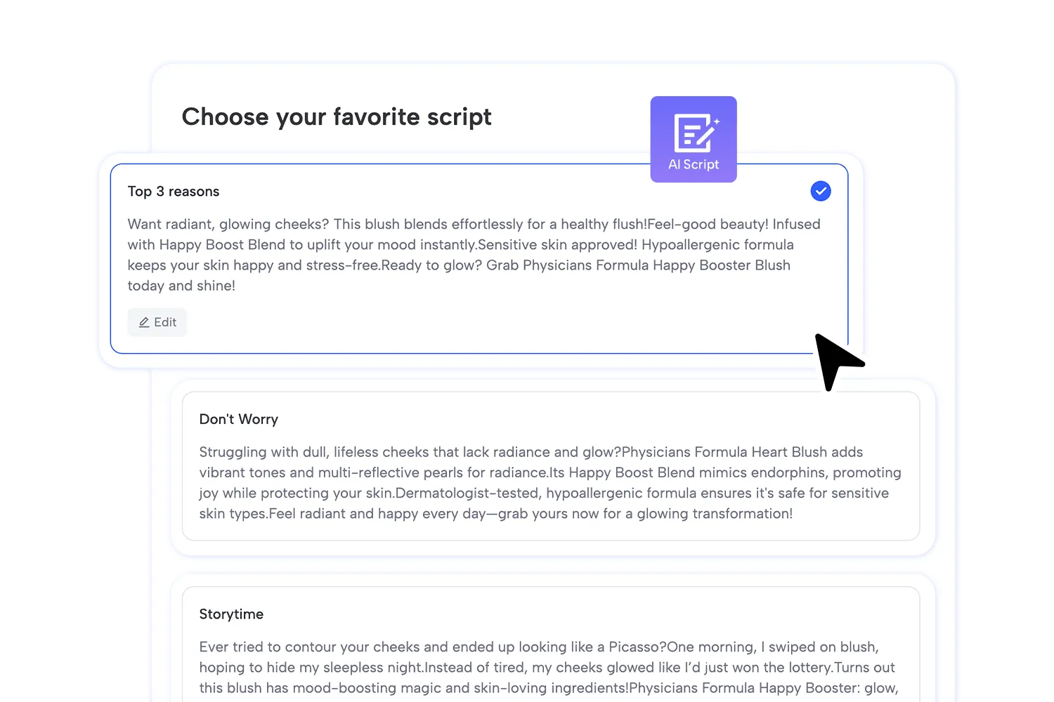Click "Ready to glow?" in first script
This screenshot has width=1054, height=702.
(x=431, y=265)
